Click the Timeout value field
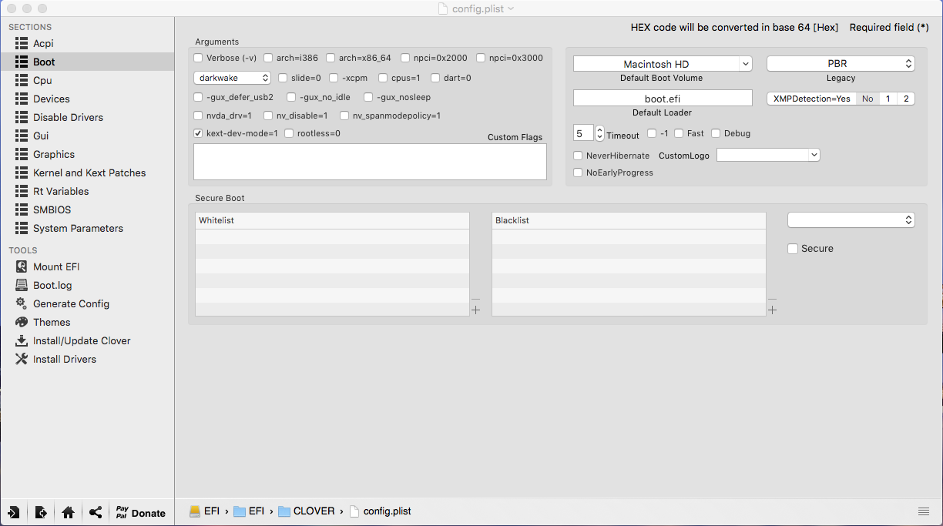Image resolution: width=943 pixels, height=526 pixels. (x=583, y=133)
